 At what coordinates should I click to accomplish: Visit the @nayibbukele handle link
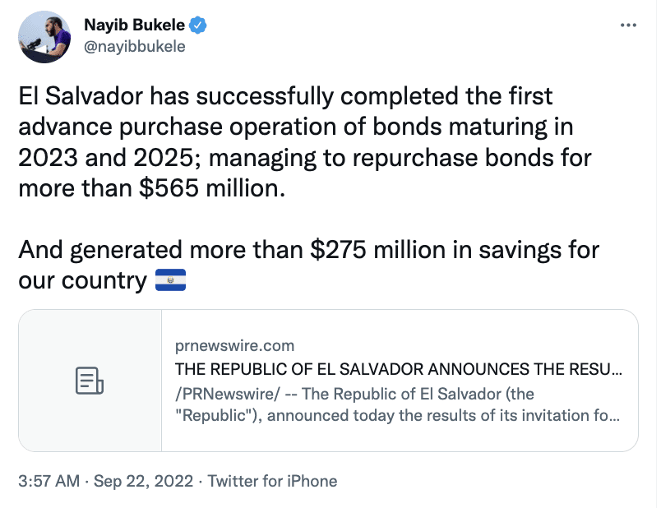tap(135, 46)
